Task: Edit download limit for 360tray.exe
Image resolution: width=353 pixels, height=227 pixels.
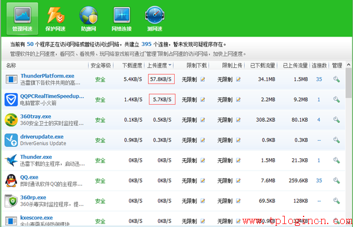Action: point(203,120)
